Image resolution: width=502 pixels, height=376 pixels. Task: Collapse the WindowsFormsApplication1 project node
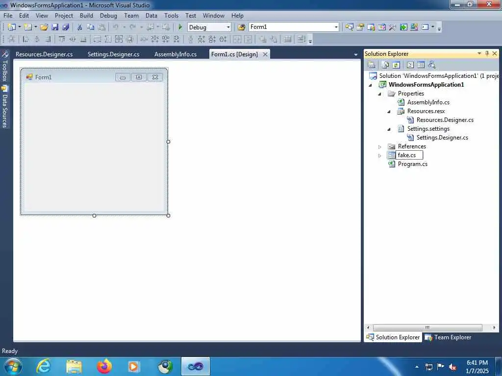pos(371,85)
